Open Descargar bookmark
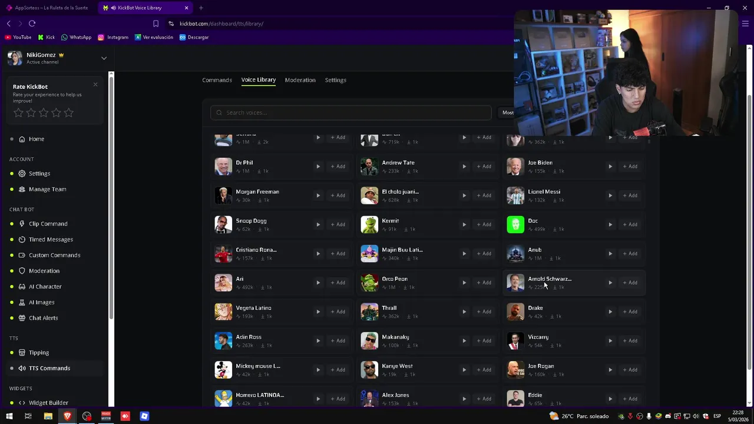 194,37
